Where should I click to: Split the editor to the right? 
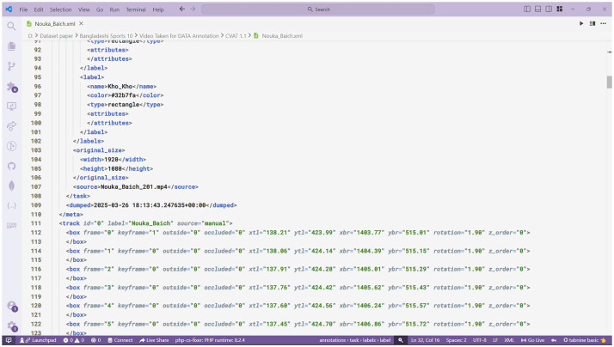tap(592, 23)
